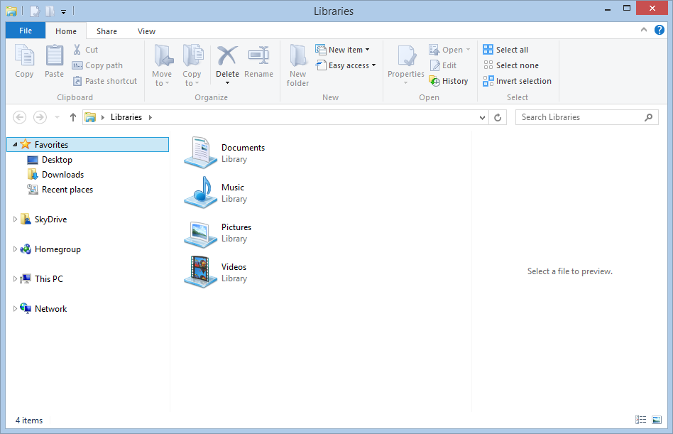The height and width of the screenshot is (434, 673).
Task: Click the New folder ribbon icon
Action: pyautogui.click(x=297, y=65)
